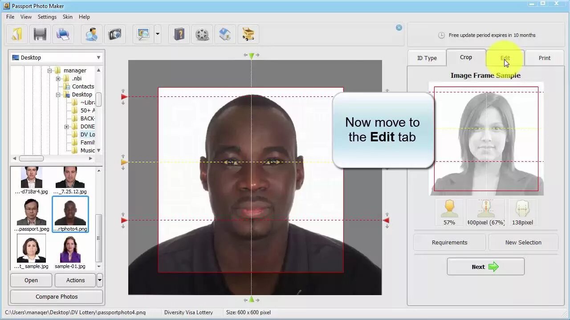This screenshot has width=570, height=320.
Task: Select thumbnail ..._7.25.12.jpg
Action: (70, 180)
